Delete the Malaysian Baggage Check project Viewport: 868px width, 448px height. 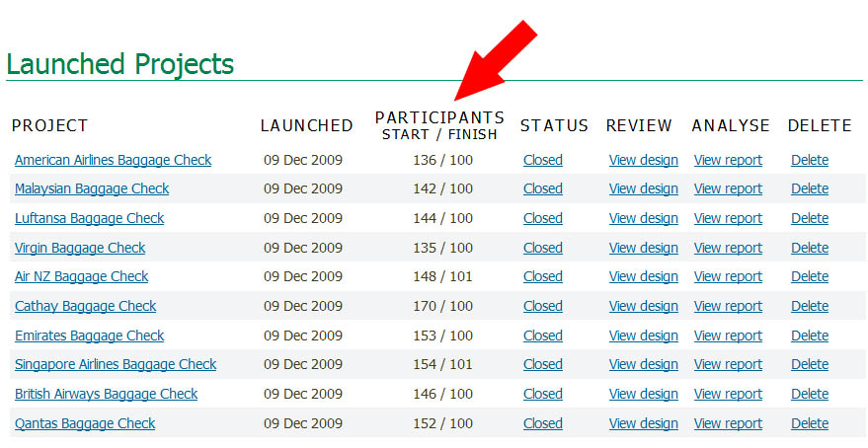tap(810, 189)
